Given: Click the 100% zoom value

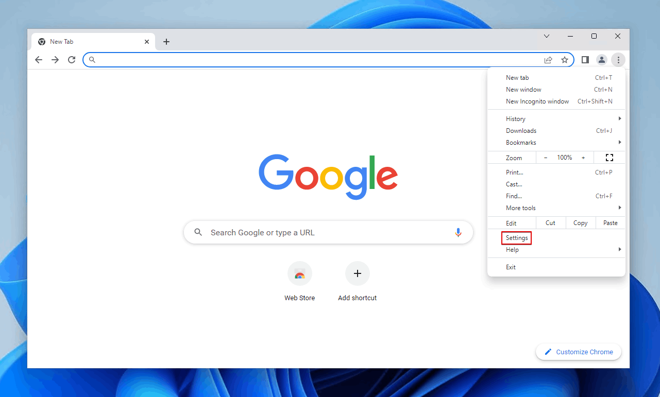Looking at the screenshot, I should [564, 158].
